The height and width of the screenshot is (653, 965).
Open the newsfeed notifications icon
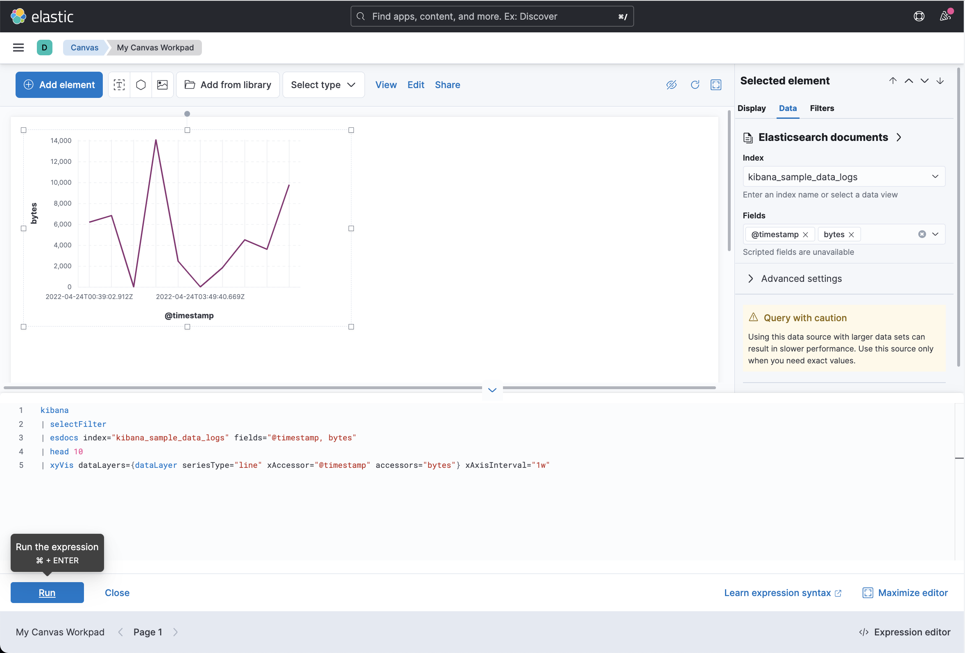coord(945,16)
